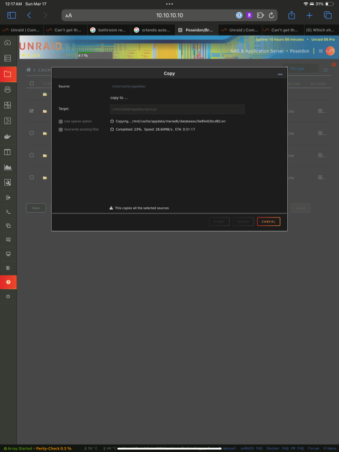Click Safari reload page icon
339x452 pixels.
pyautogui.click(x=272, y=15)
